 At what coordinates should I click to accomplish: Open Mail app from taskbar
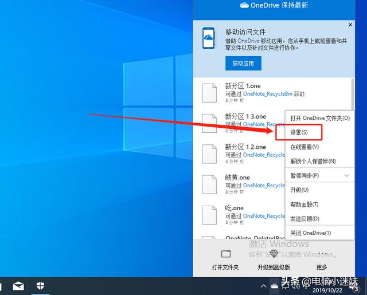coord(18,286)
